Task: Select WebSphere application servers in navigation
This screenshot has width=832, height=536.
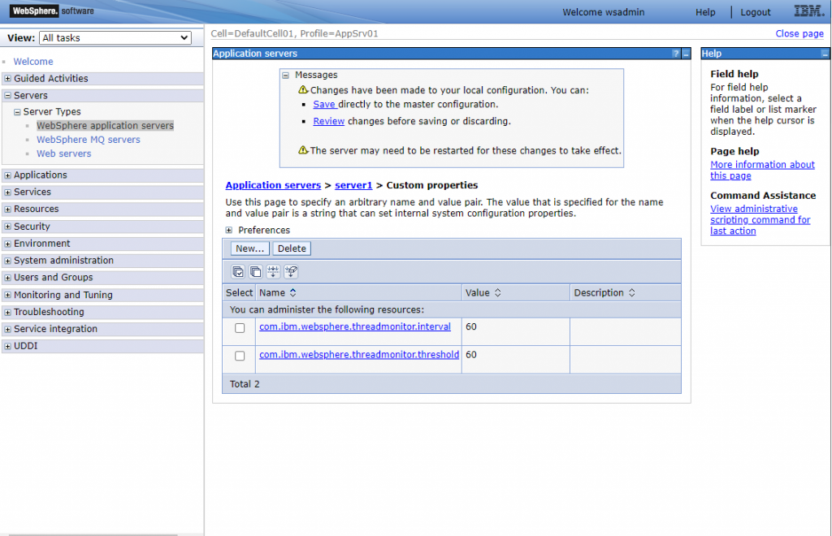Action: click(105, 126)
